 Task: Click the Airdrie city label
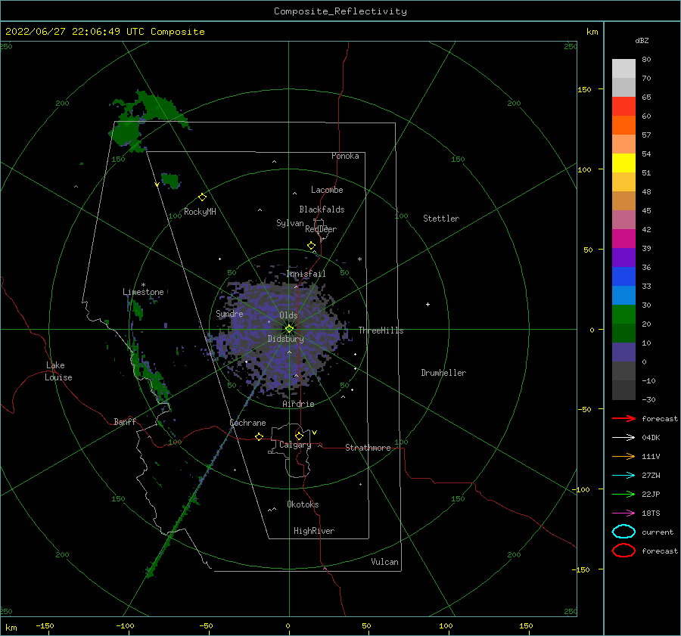click(x=298, y=404)
